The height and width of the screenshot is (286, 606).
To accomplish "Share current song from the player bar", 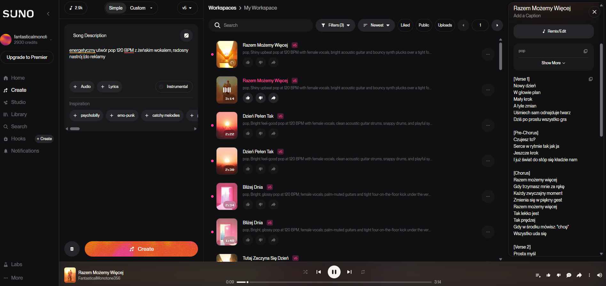I will [579, 275].
